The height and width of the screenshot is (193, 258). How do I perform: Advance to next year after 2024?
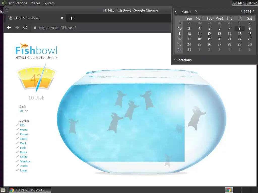click(253, 12)
